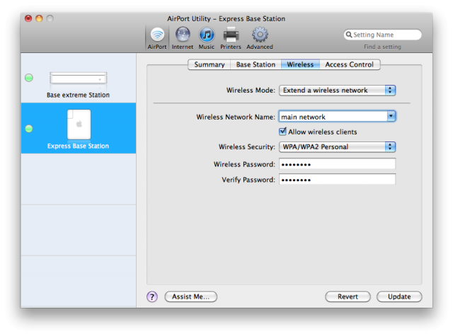Close the AirPort Utility window
This screenshot has width=453, height=336.
tap(28, 18)
